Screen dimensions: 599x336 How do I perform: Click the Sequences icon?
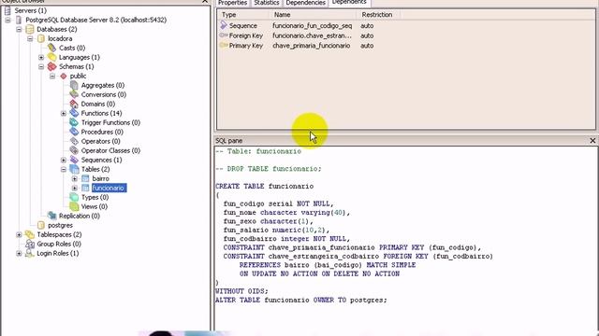pyautogui.click(x=74, y=160)
